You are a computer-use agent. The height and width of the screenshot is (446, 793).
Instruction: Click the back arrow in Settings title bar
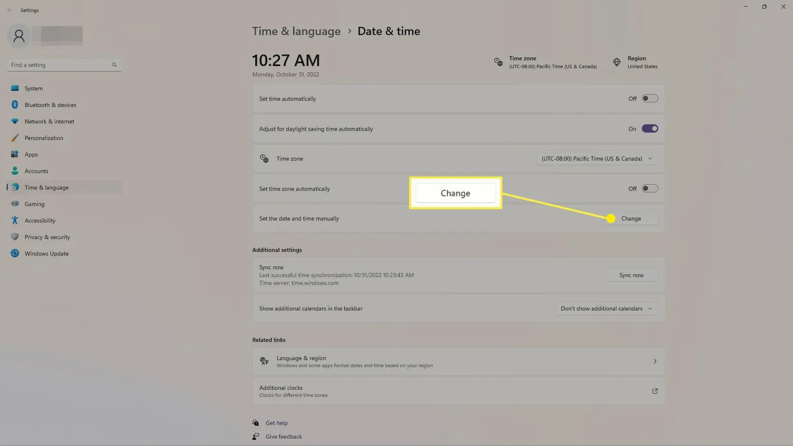[x=10, y=10]
